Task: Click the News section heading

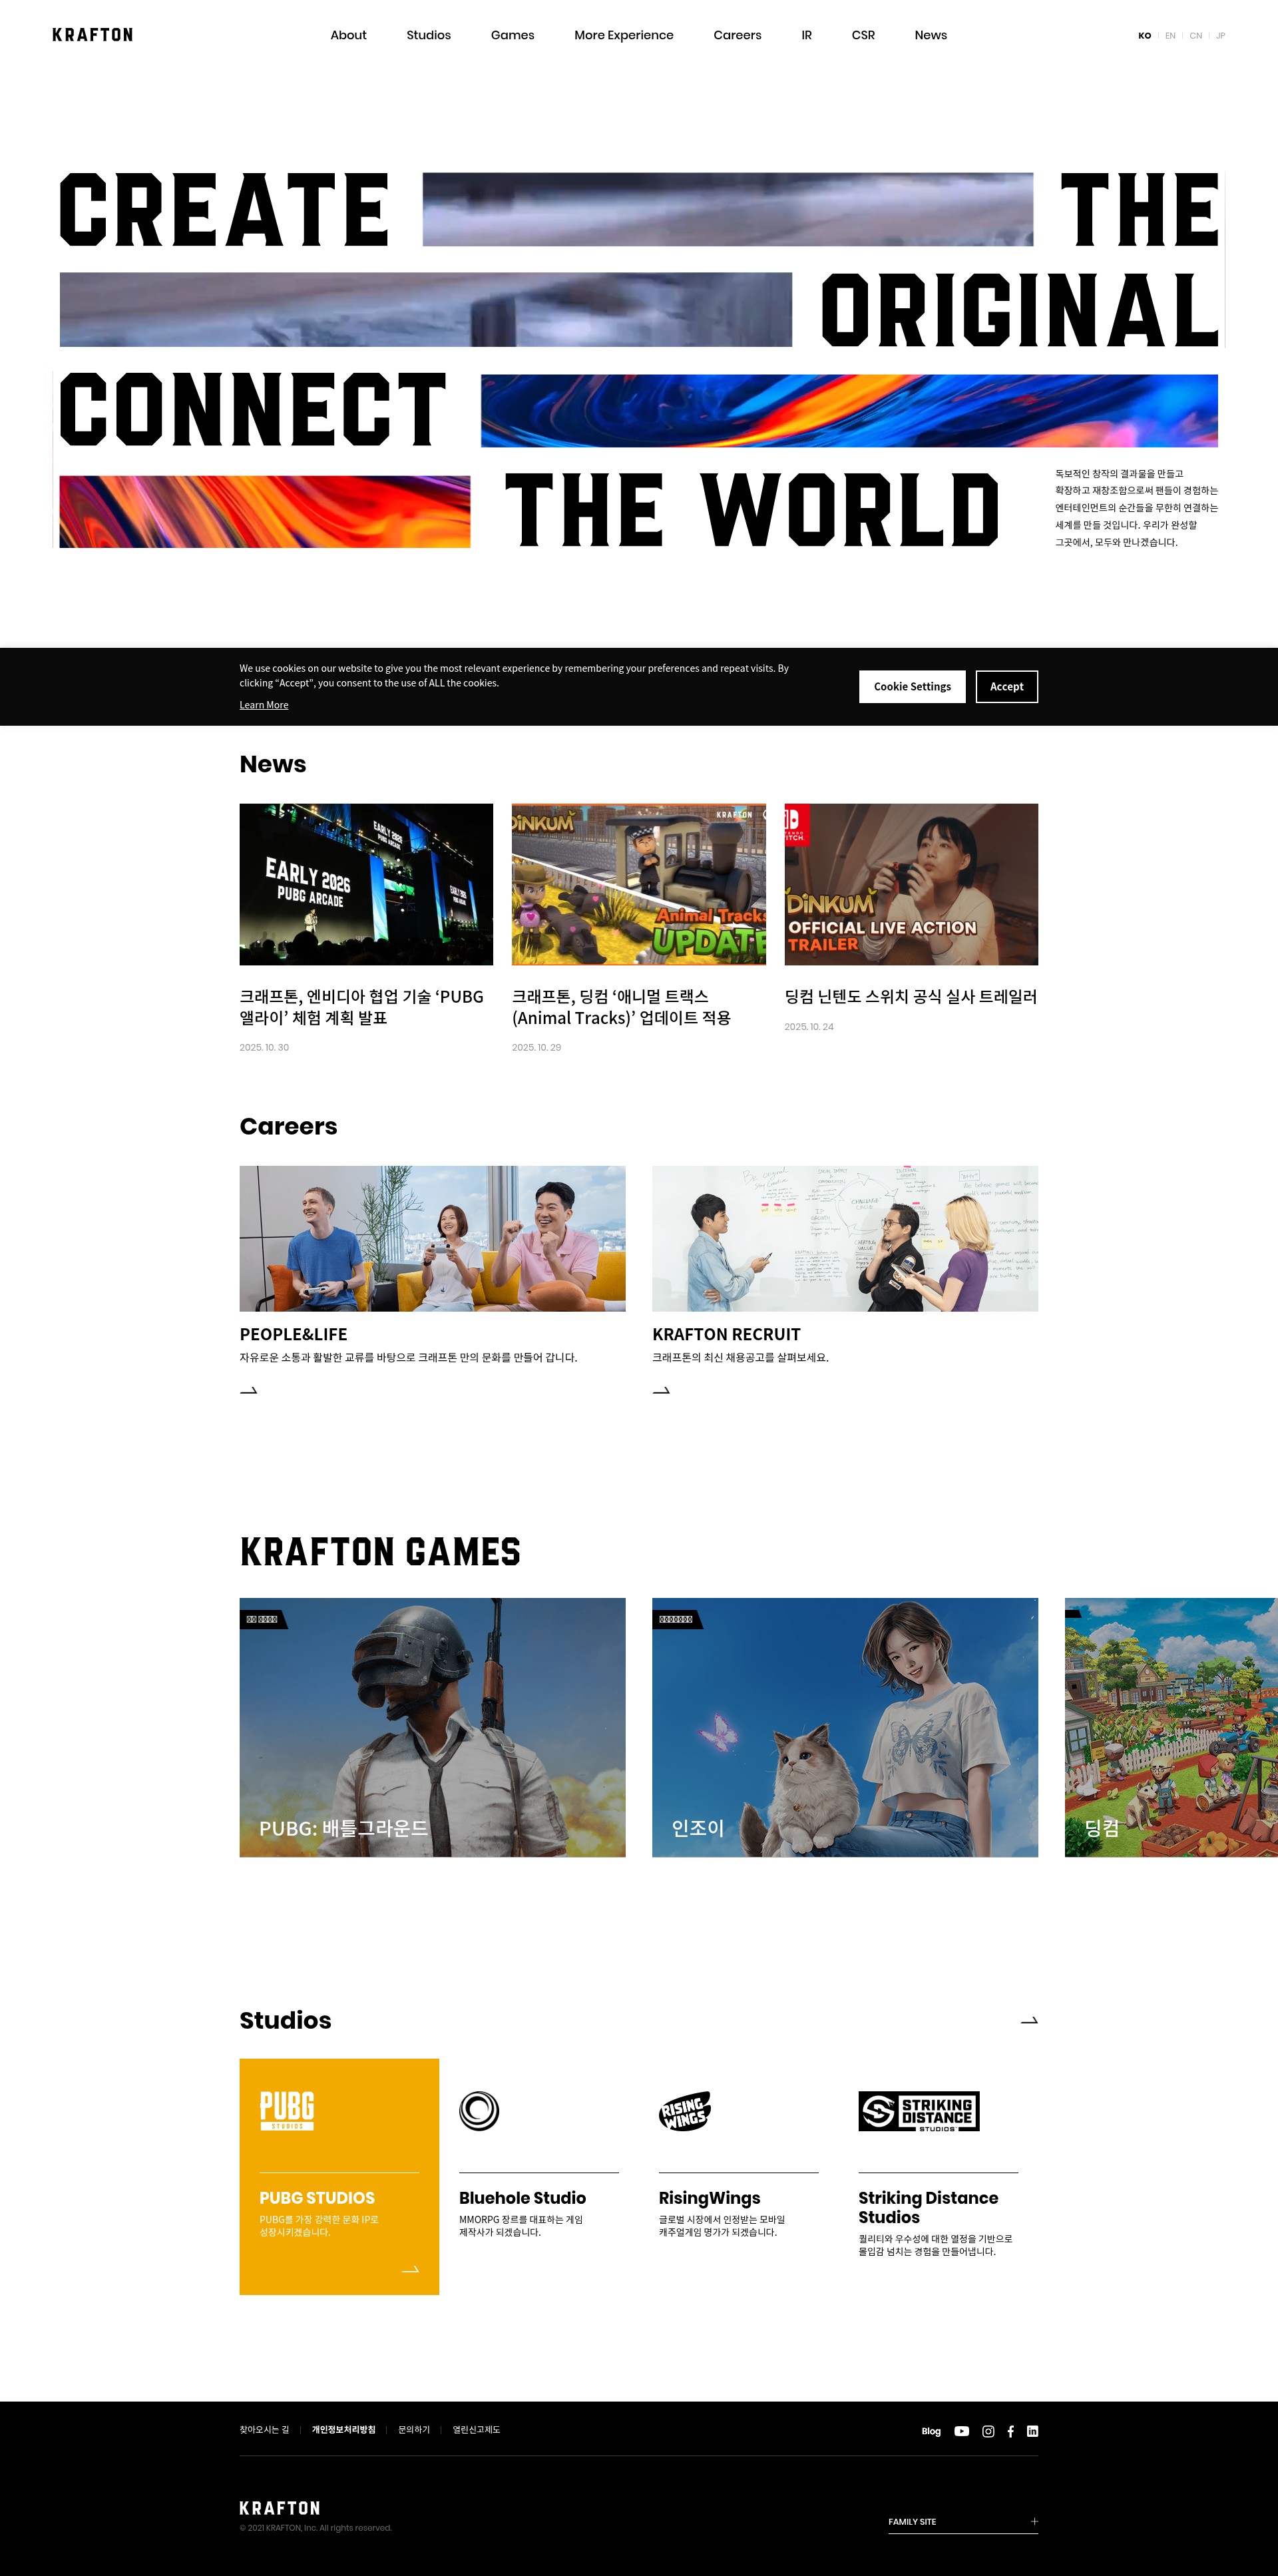Action: click(x=273, y=764)
